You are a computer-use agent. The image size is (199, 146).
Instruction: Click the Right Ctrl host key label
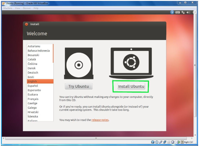188,142
